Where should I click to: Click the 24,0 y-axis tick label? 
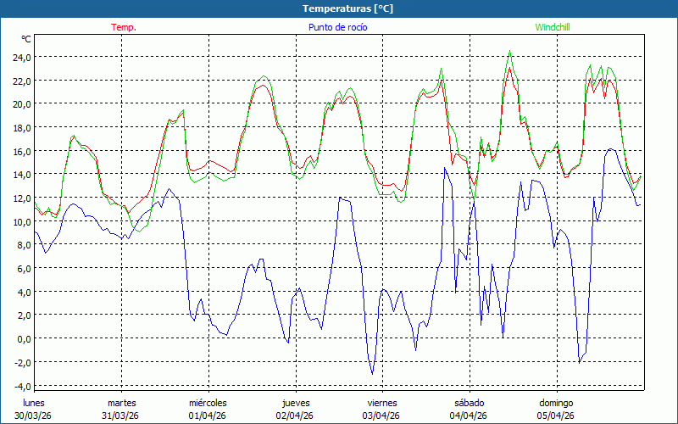[21, 57]
